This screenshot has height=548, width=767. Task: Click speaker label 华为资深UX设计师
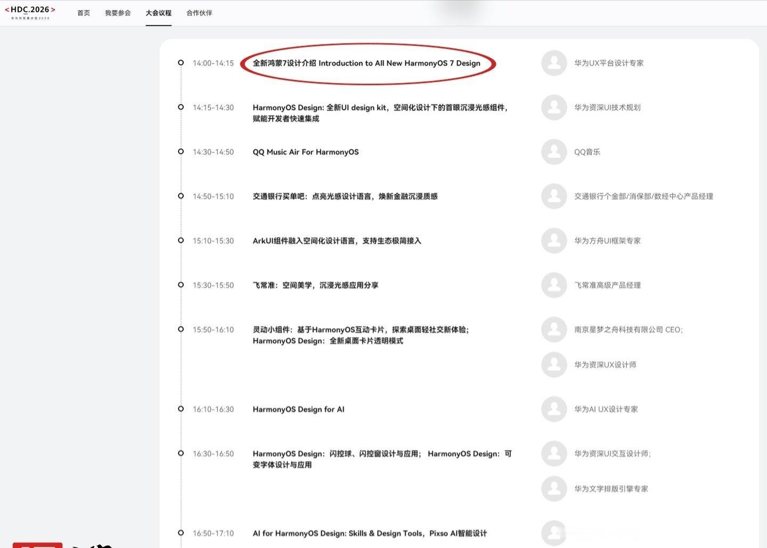pyautogui.click(x=605, y=365)
